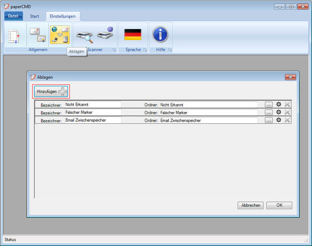Edit the Ordner field Email Zwischenspeicher
Image resolution: width=312 pixels, height=246 pixels.
(209, 120)
